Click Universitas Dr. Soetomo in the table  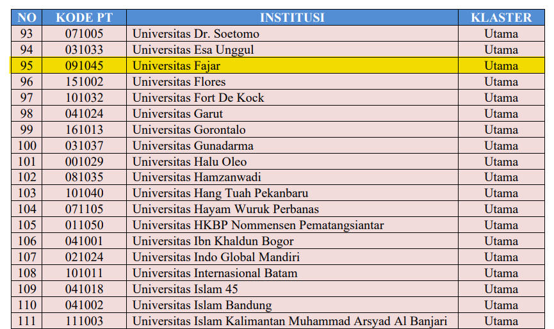pyautogui.click(x=187, y=33)
